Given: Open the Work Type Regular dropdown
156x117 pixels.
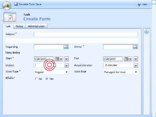Looking at the screenshot, I should pyautogui.click(x=51, y=72).
